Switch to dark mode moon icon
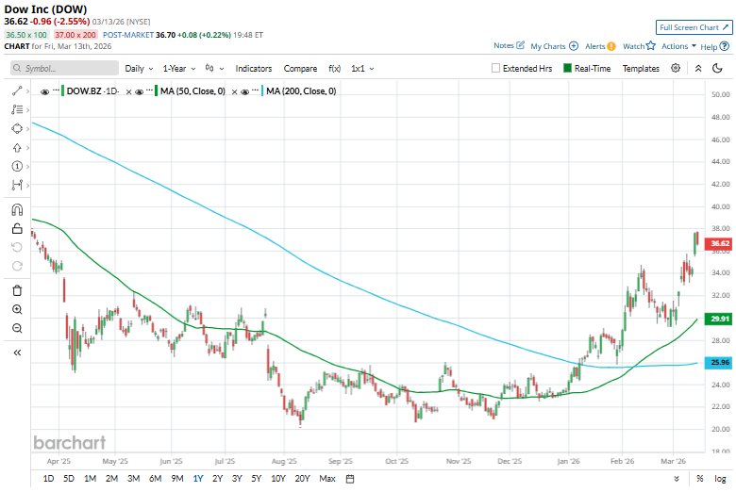Screen dimensions: 736x492 (x=717, y=69)
